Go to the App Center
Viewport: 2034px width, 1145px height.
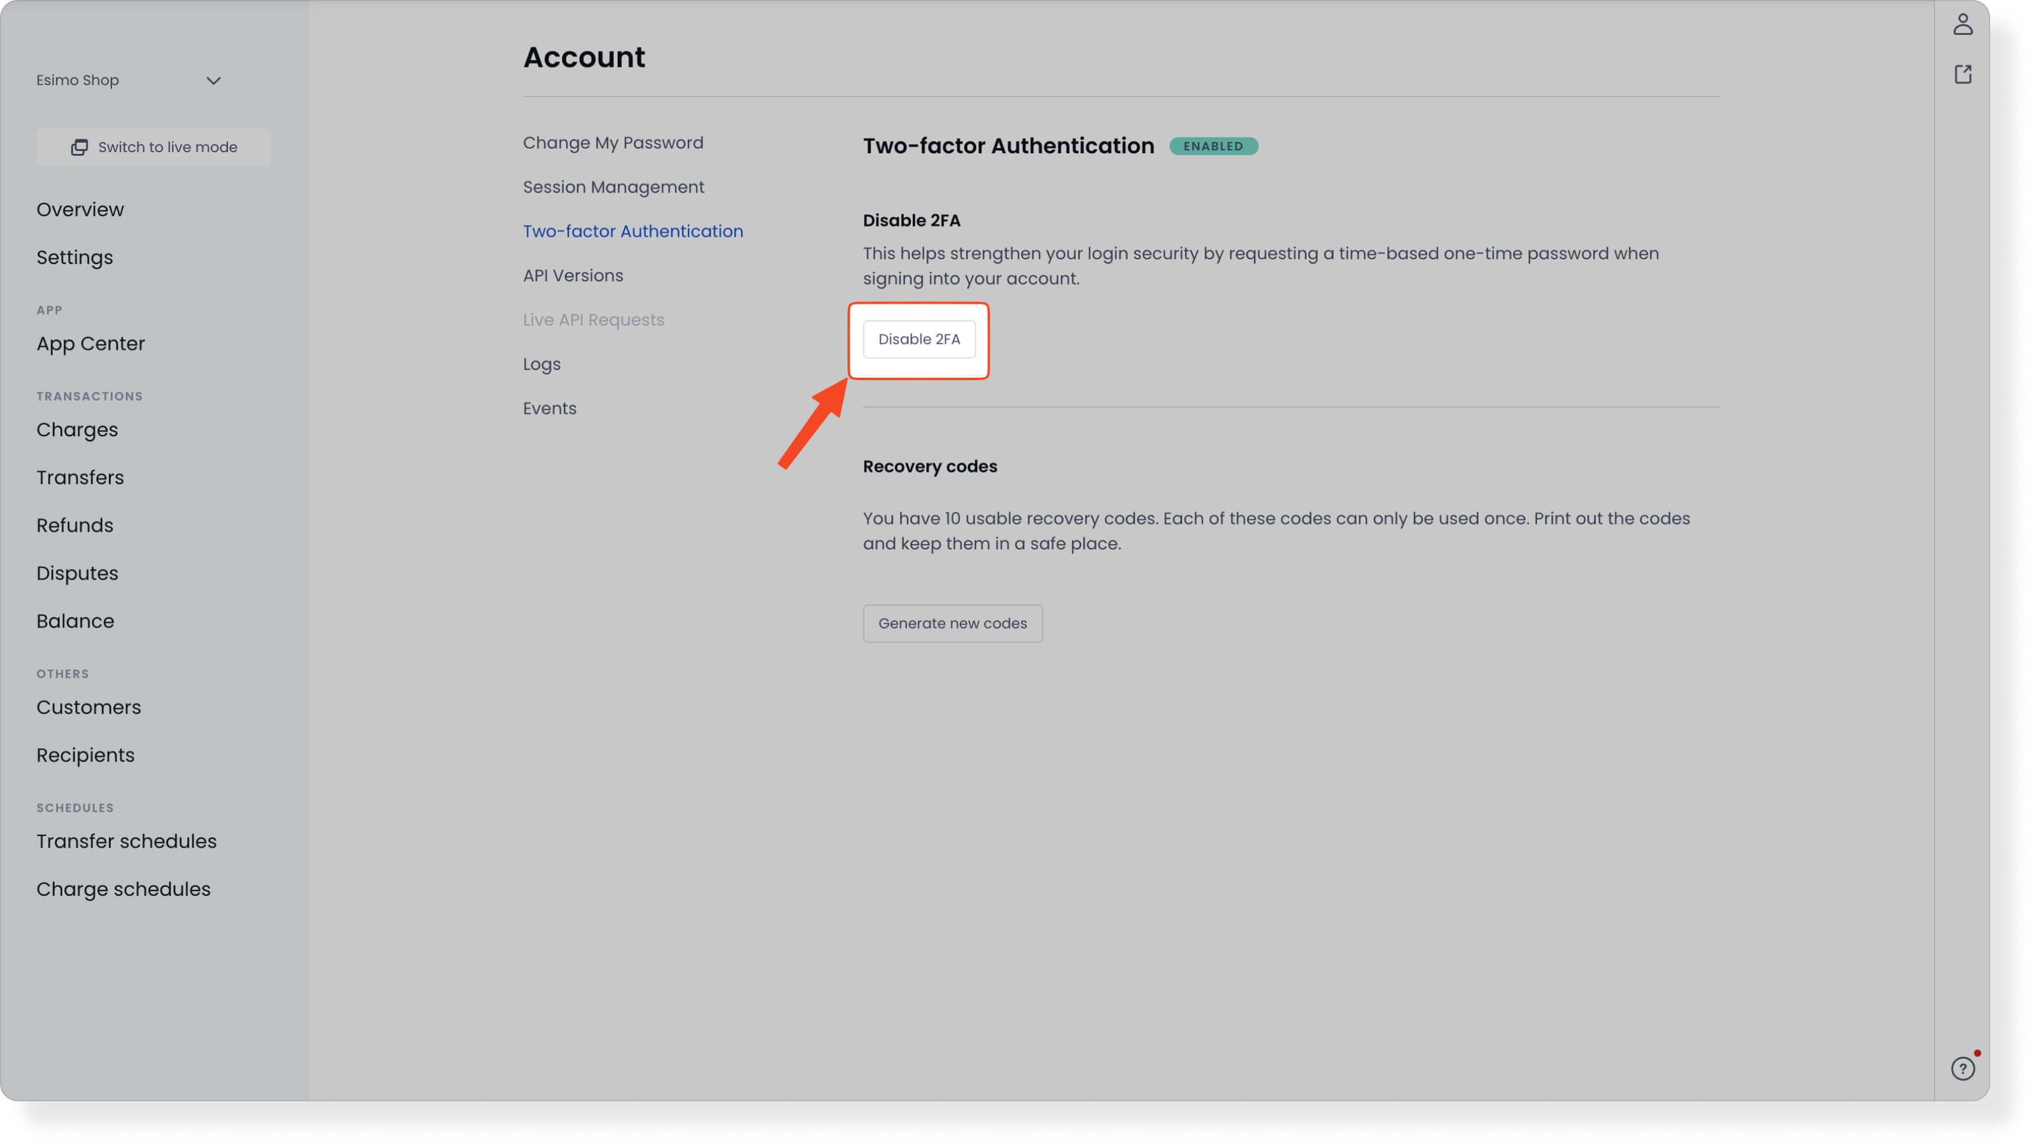(x=90, y=343)
